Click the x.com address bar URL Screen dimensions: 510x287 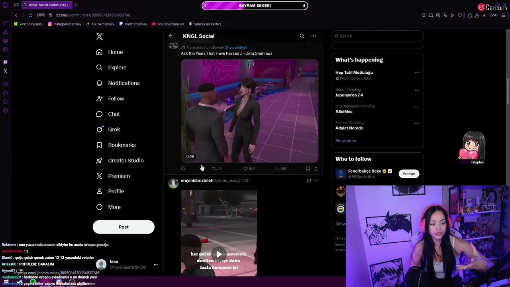[93, 15]
